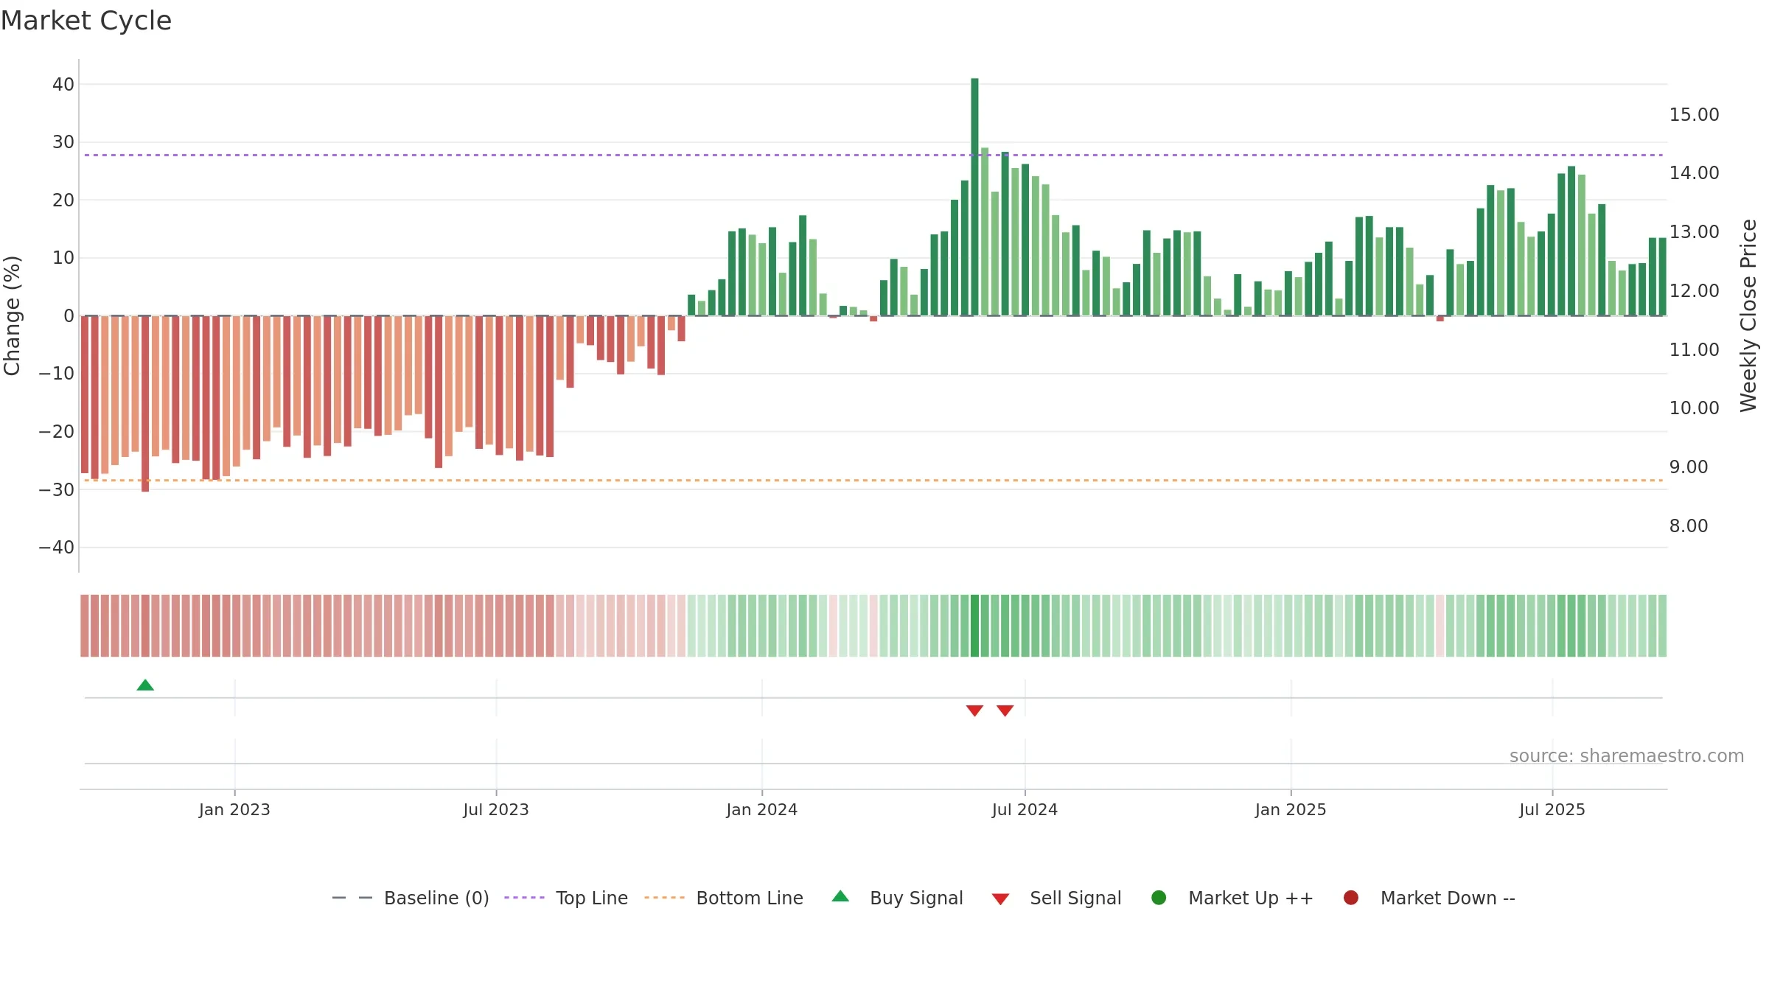Click the 8.00 price axis label
Image resolution: width=1769 pixels, height=995 pixels.
(x=1688, y=526)
